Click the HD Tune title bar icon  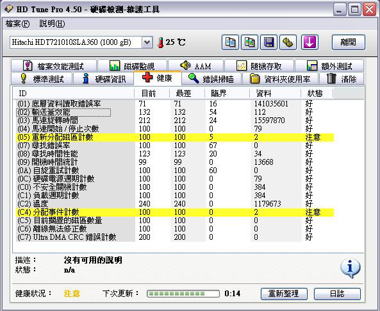(9, 9)
